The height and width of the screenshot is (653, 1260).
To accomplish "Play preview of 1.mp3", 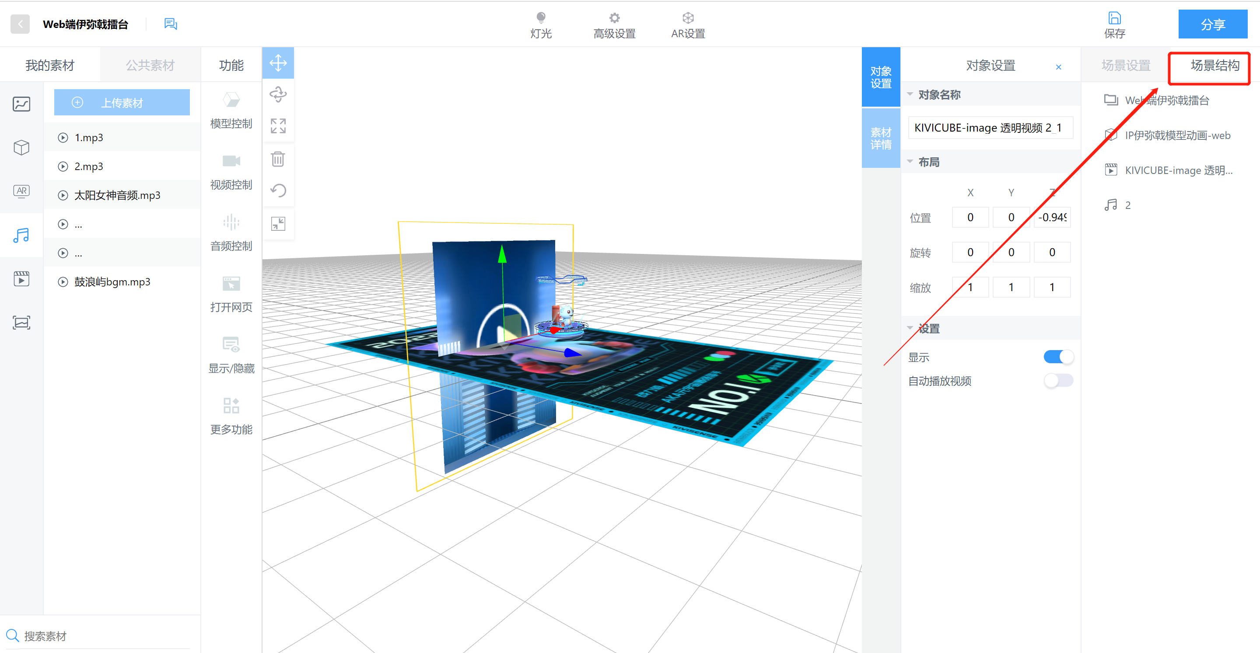I will 63,137.
